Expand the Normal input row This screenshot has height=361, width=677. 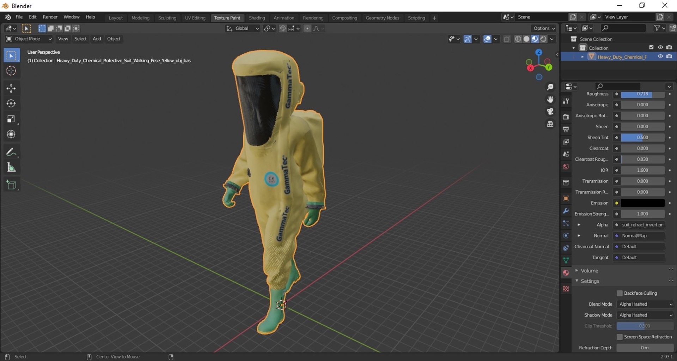coord(579,236)
